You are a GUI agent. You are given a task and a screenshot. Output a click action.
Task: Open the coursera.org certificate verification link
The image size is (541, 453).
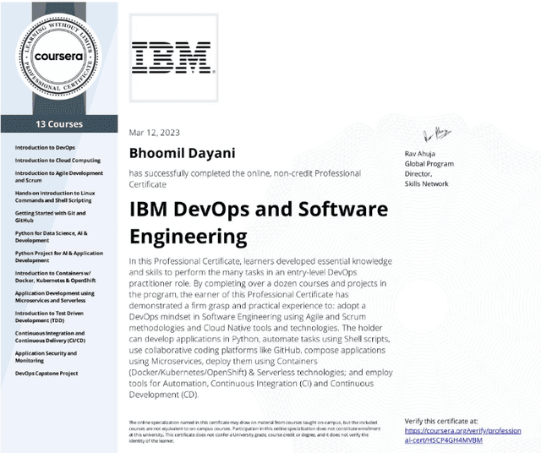tap(462, 435)
